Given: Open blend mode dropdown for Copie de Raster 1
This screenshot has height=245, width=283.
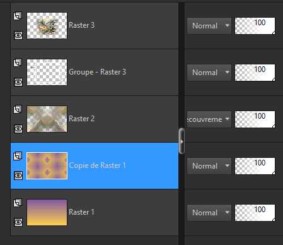Looking at the screenshot, I should click(209, 166).
